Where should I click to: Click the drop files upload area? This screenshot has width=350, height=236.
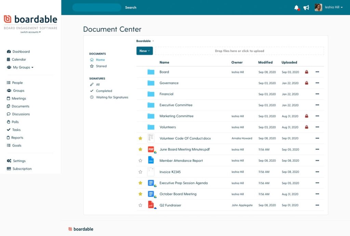point(239,51)
